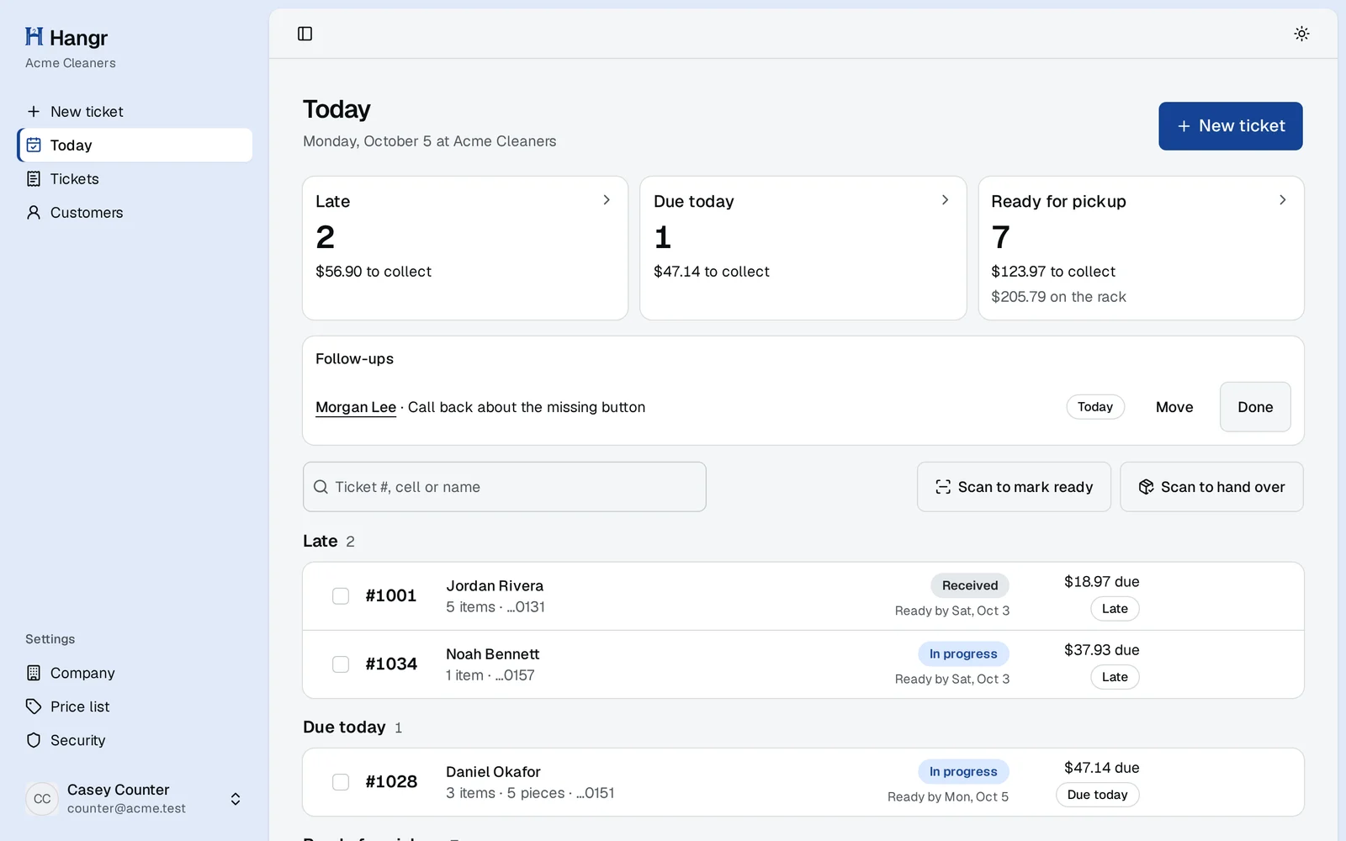Focus the ticket search field
This screenshot has width=1346, height=841.
pyautogui.click(x=505, y=487)
